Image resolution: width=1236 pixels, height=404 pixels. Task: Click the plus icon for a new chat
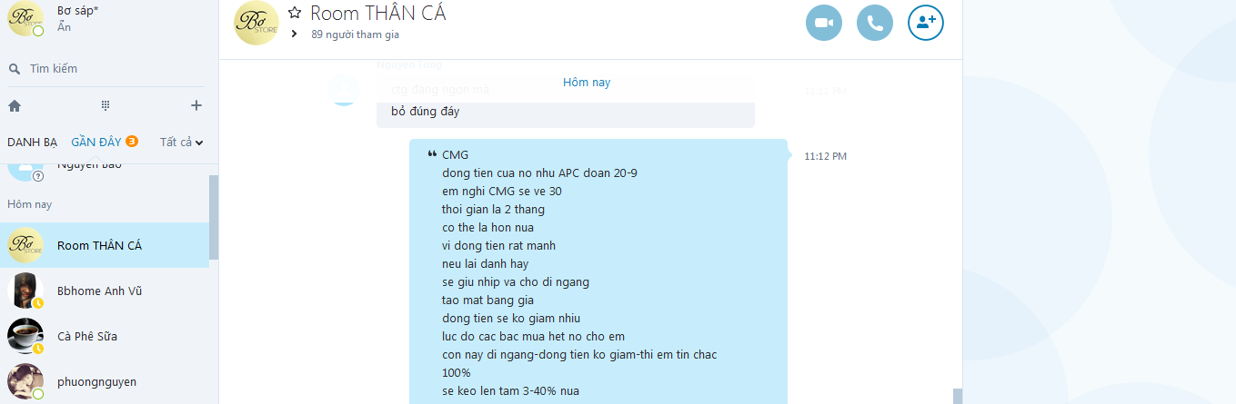coord(196,105)
